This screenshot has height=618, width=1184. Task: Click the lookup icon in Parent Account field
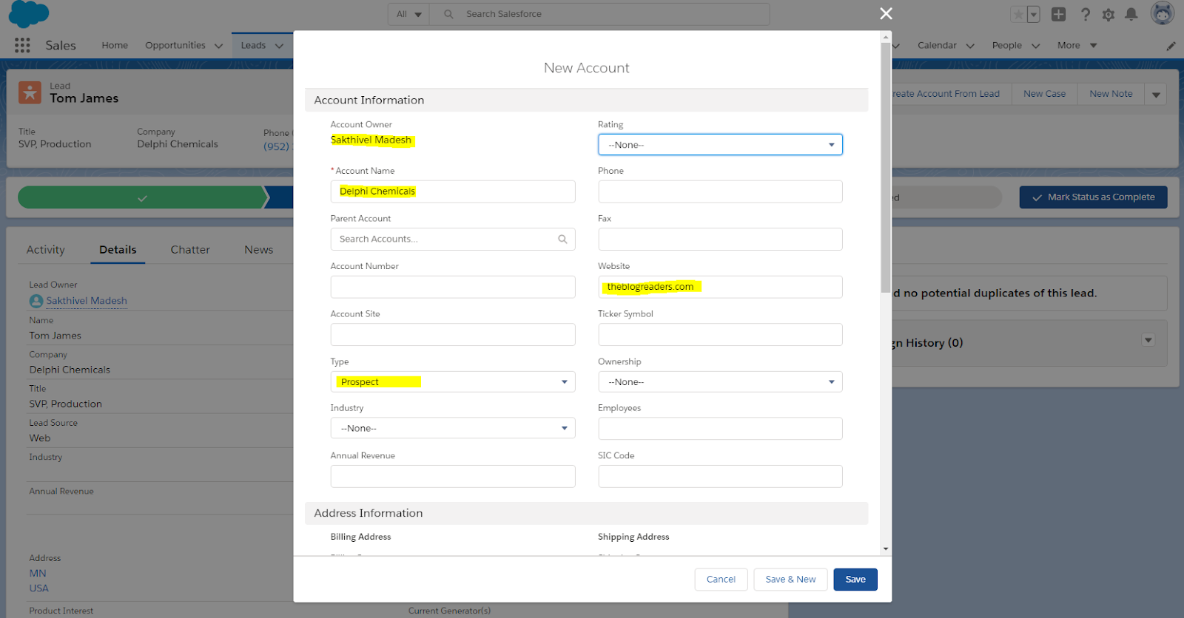[x=562, y=239]
